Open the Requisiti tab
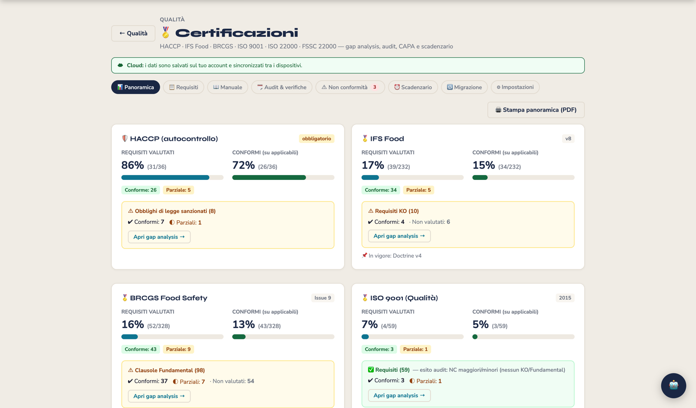The image size is (696, 408). pyautogui.click(x=184, y=87)
